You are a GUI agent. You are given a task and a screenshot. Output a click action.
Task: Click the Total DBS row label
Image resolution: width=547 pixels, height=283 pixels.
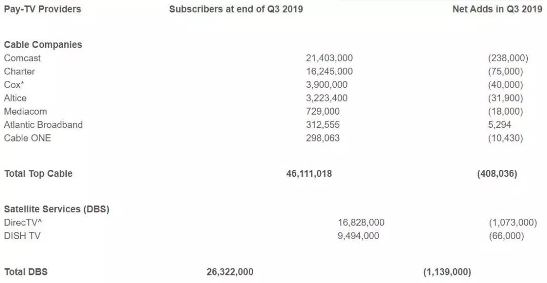[26, 272]
